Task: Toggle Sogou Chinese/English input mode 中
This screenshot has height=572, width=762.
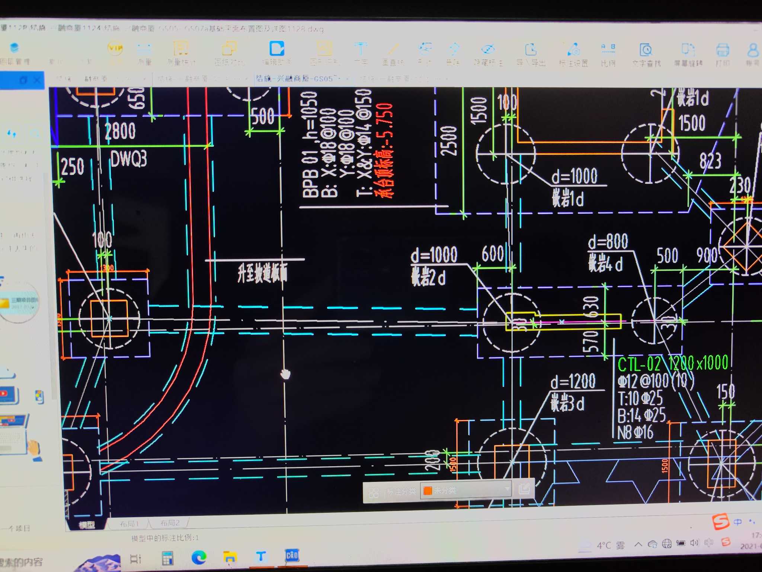Action: pos(737,522)
